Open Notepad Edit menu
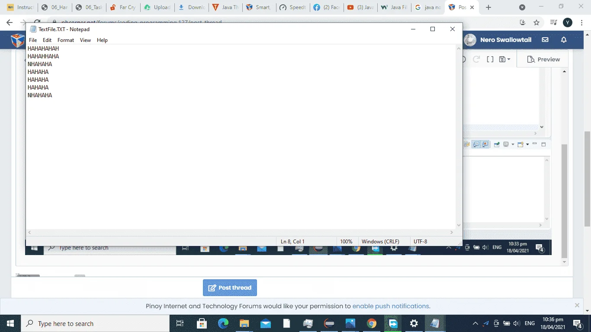 47,40
